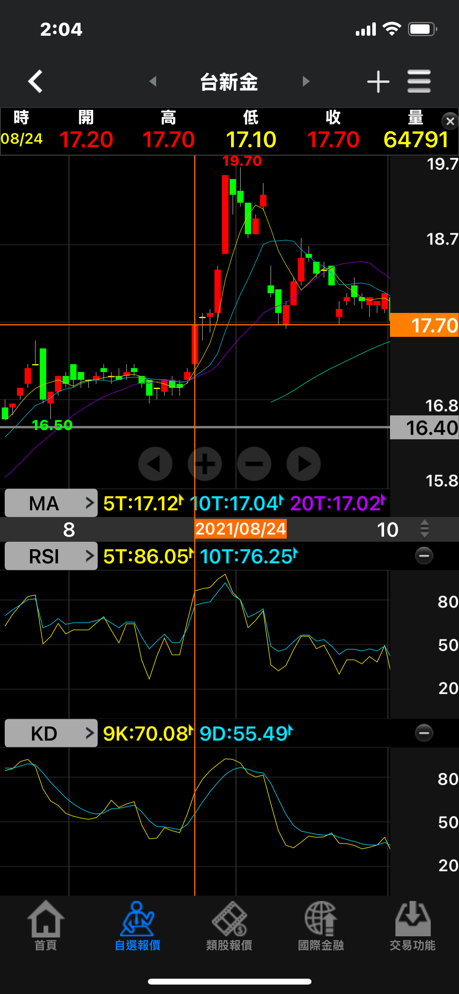Zoom out chart with minus circle
This screenshot has height=994, width=459.
[x=254, y=464]
